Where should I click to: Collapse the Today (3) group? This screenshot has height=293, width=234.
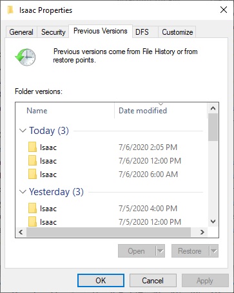coord(23,131)
